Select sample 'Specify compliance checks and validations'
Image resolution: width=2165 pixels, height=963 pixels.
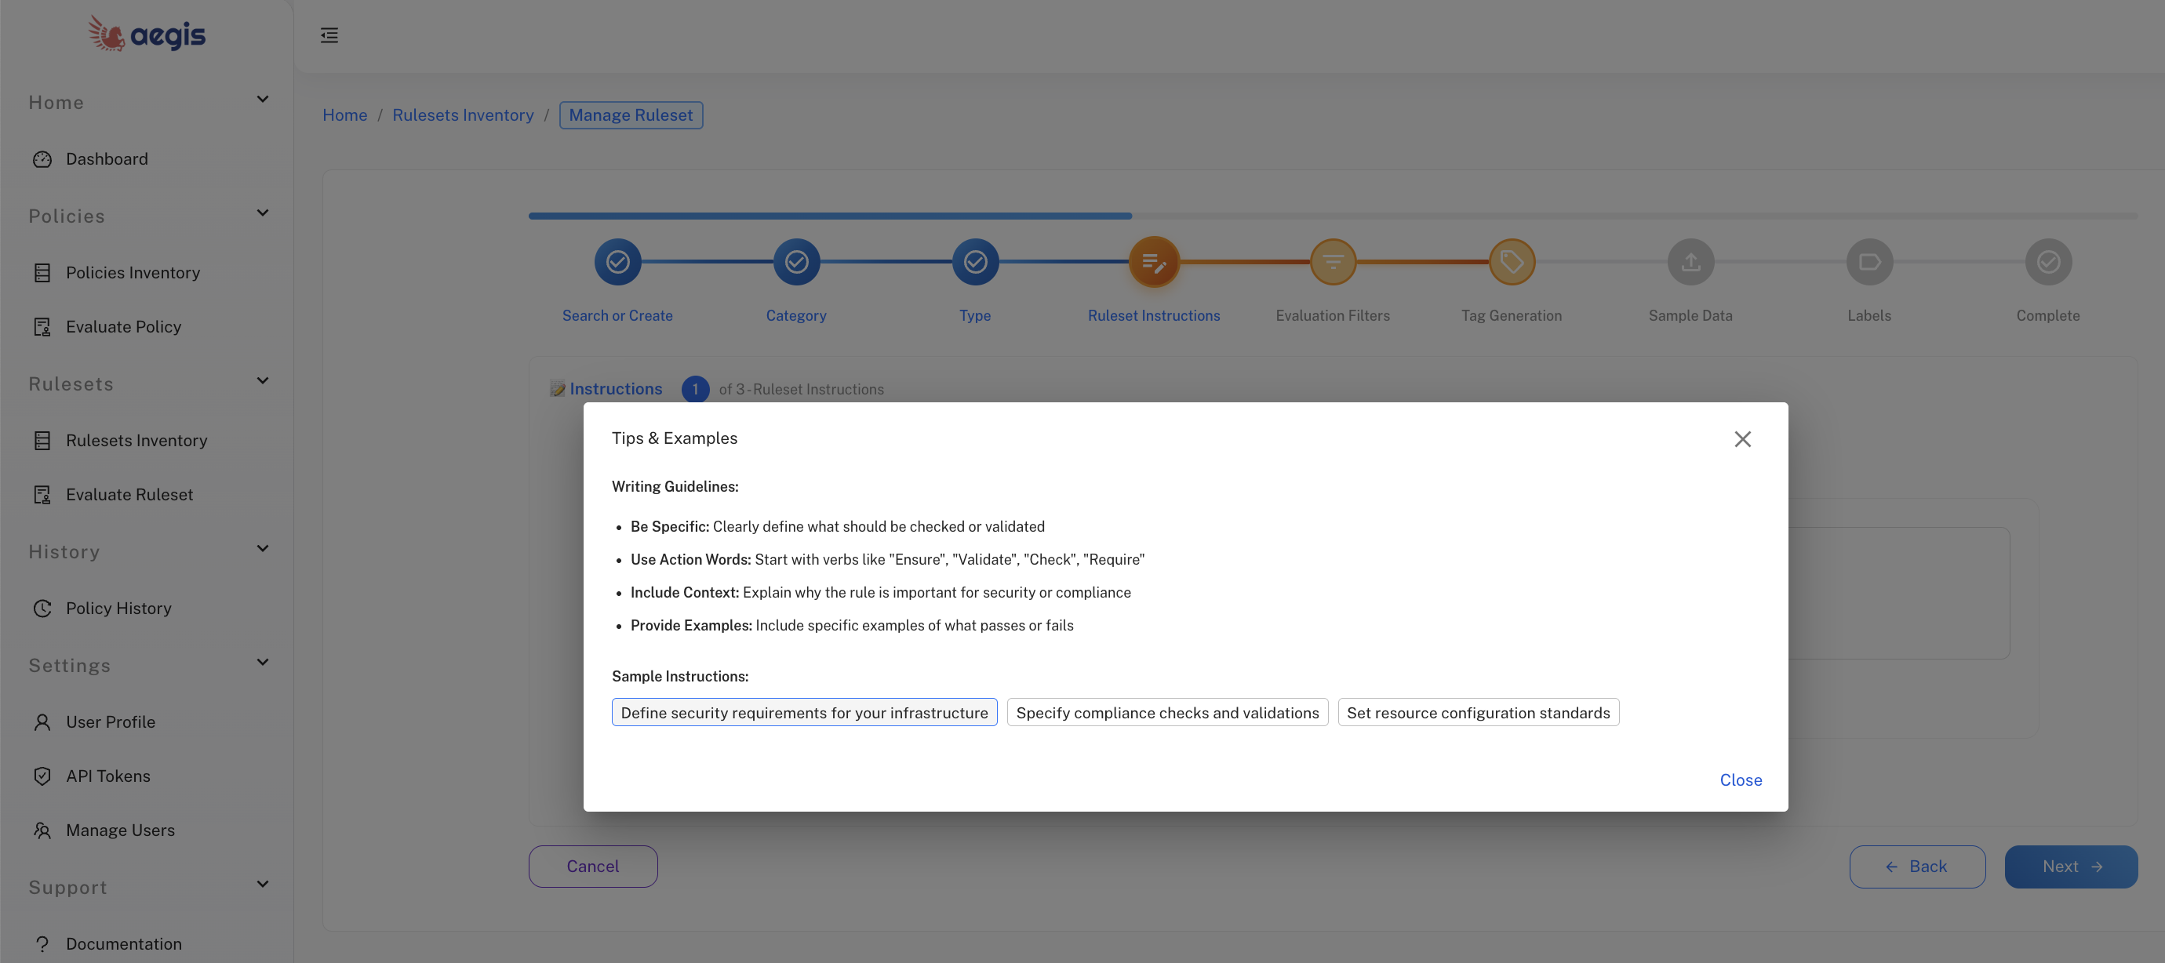point(1167,713)
